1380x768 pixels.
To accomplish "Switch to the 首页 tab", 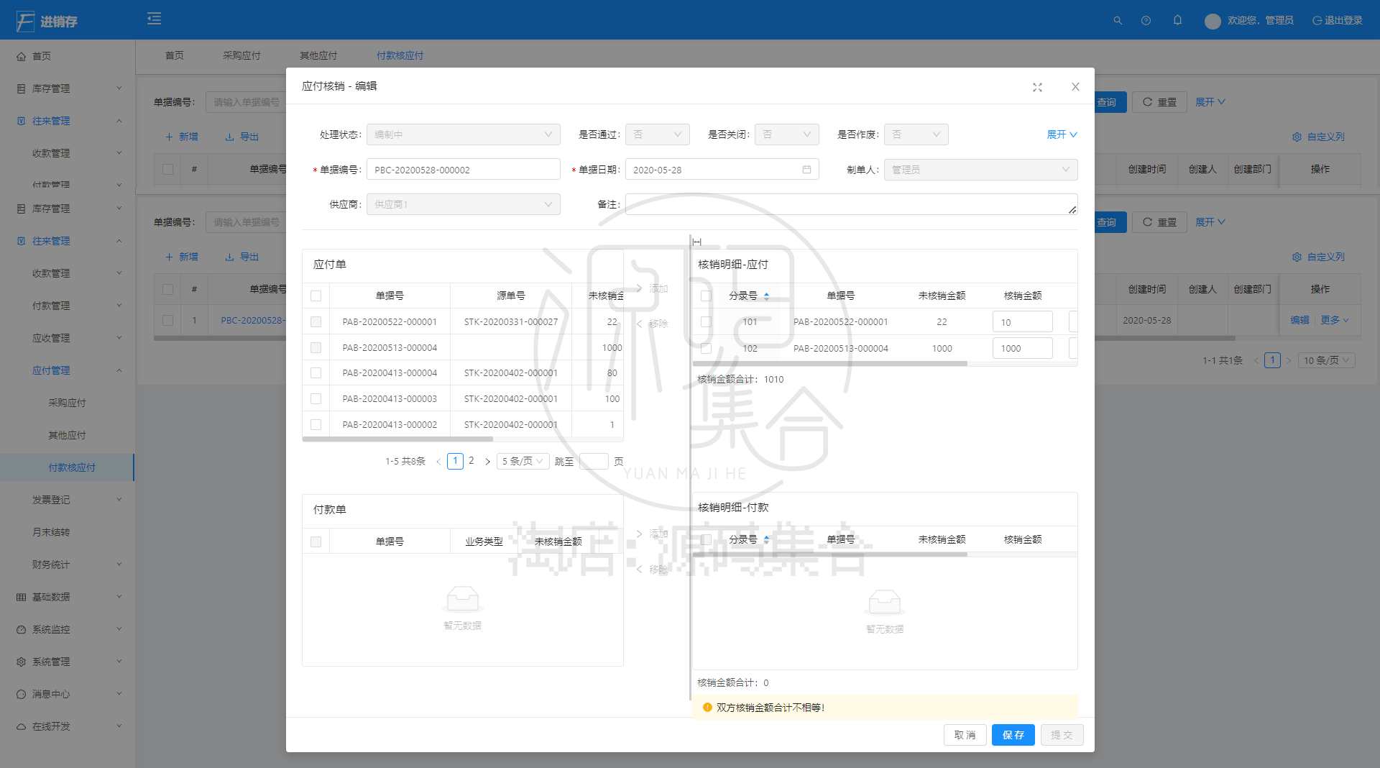I will click(x=175, y=55).
